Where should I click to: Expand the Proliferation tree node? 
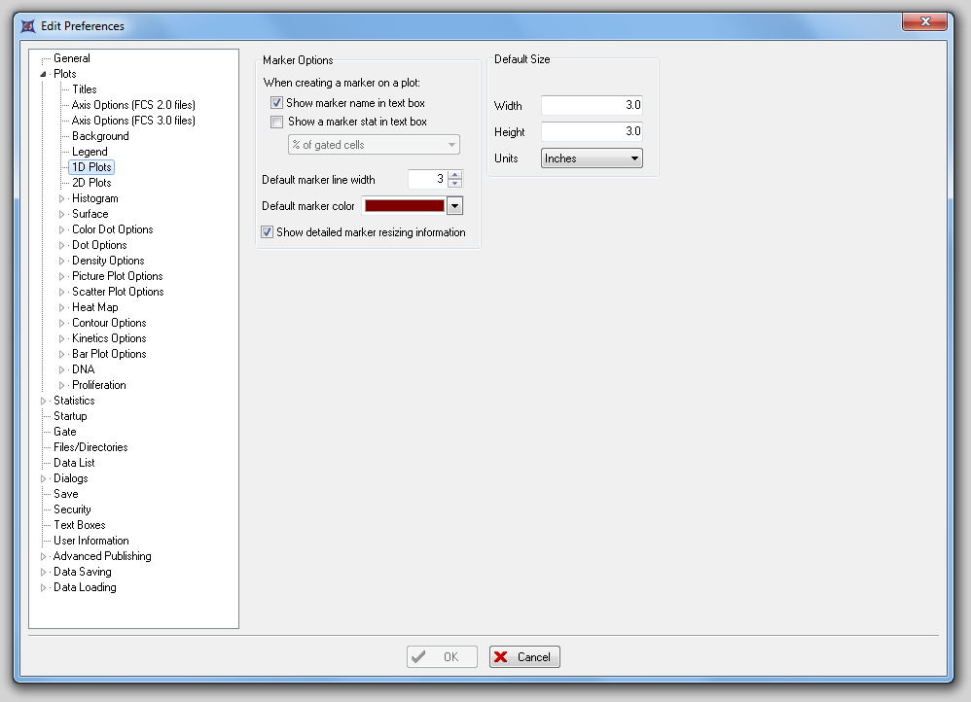pyautogui.click(x=61, y=385)
